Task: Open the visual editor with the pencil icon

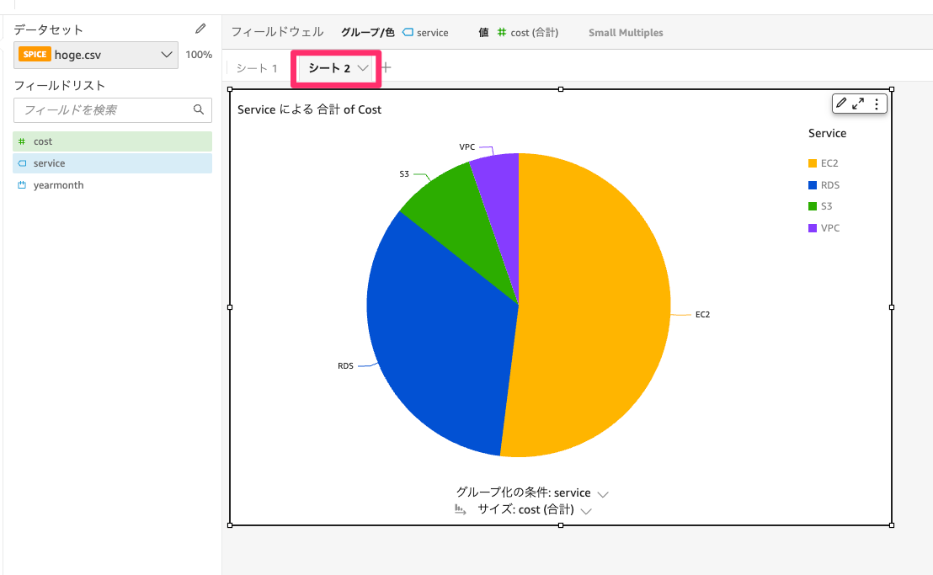Action: click(840, 104)
